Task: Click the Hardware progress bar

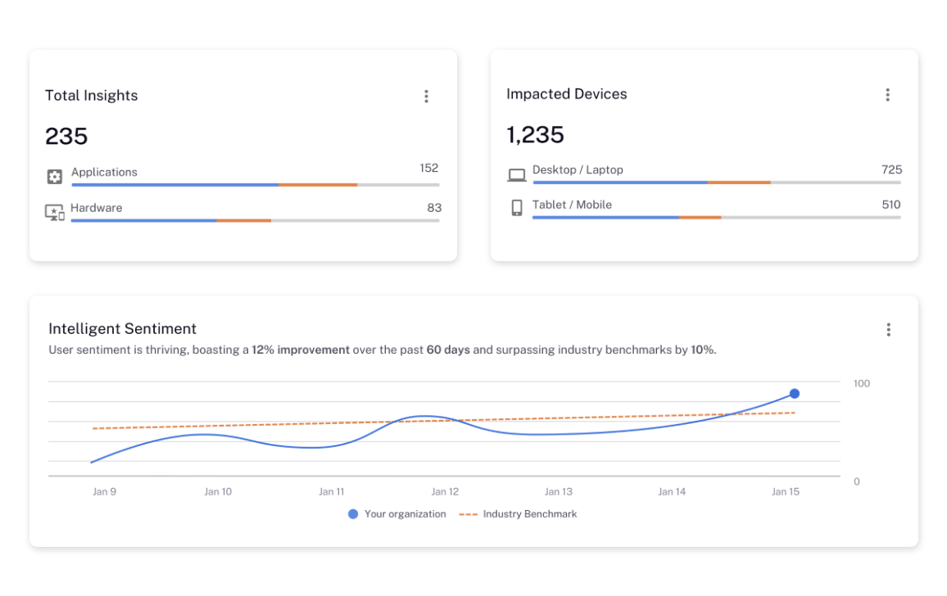Action: (255, 220)
